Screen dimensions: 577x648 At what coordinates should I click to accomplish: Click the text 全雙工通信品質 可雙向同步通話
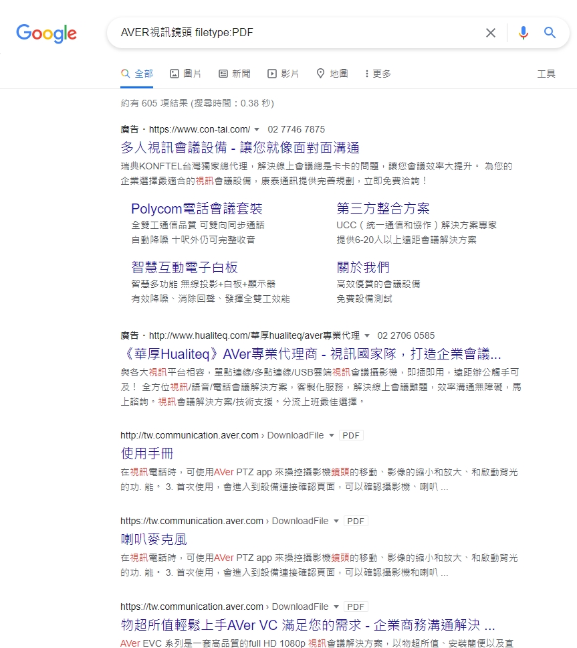coord(198,225)
